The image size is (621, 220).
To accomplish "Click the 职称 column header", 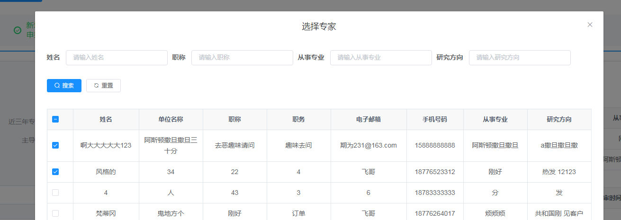I will tap(234, 120).
